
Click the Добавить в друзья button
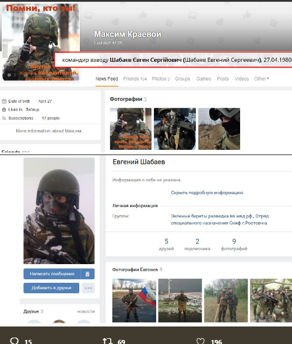tap(51, 288)
